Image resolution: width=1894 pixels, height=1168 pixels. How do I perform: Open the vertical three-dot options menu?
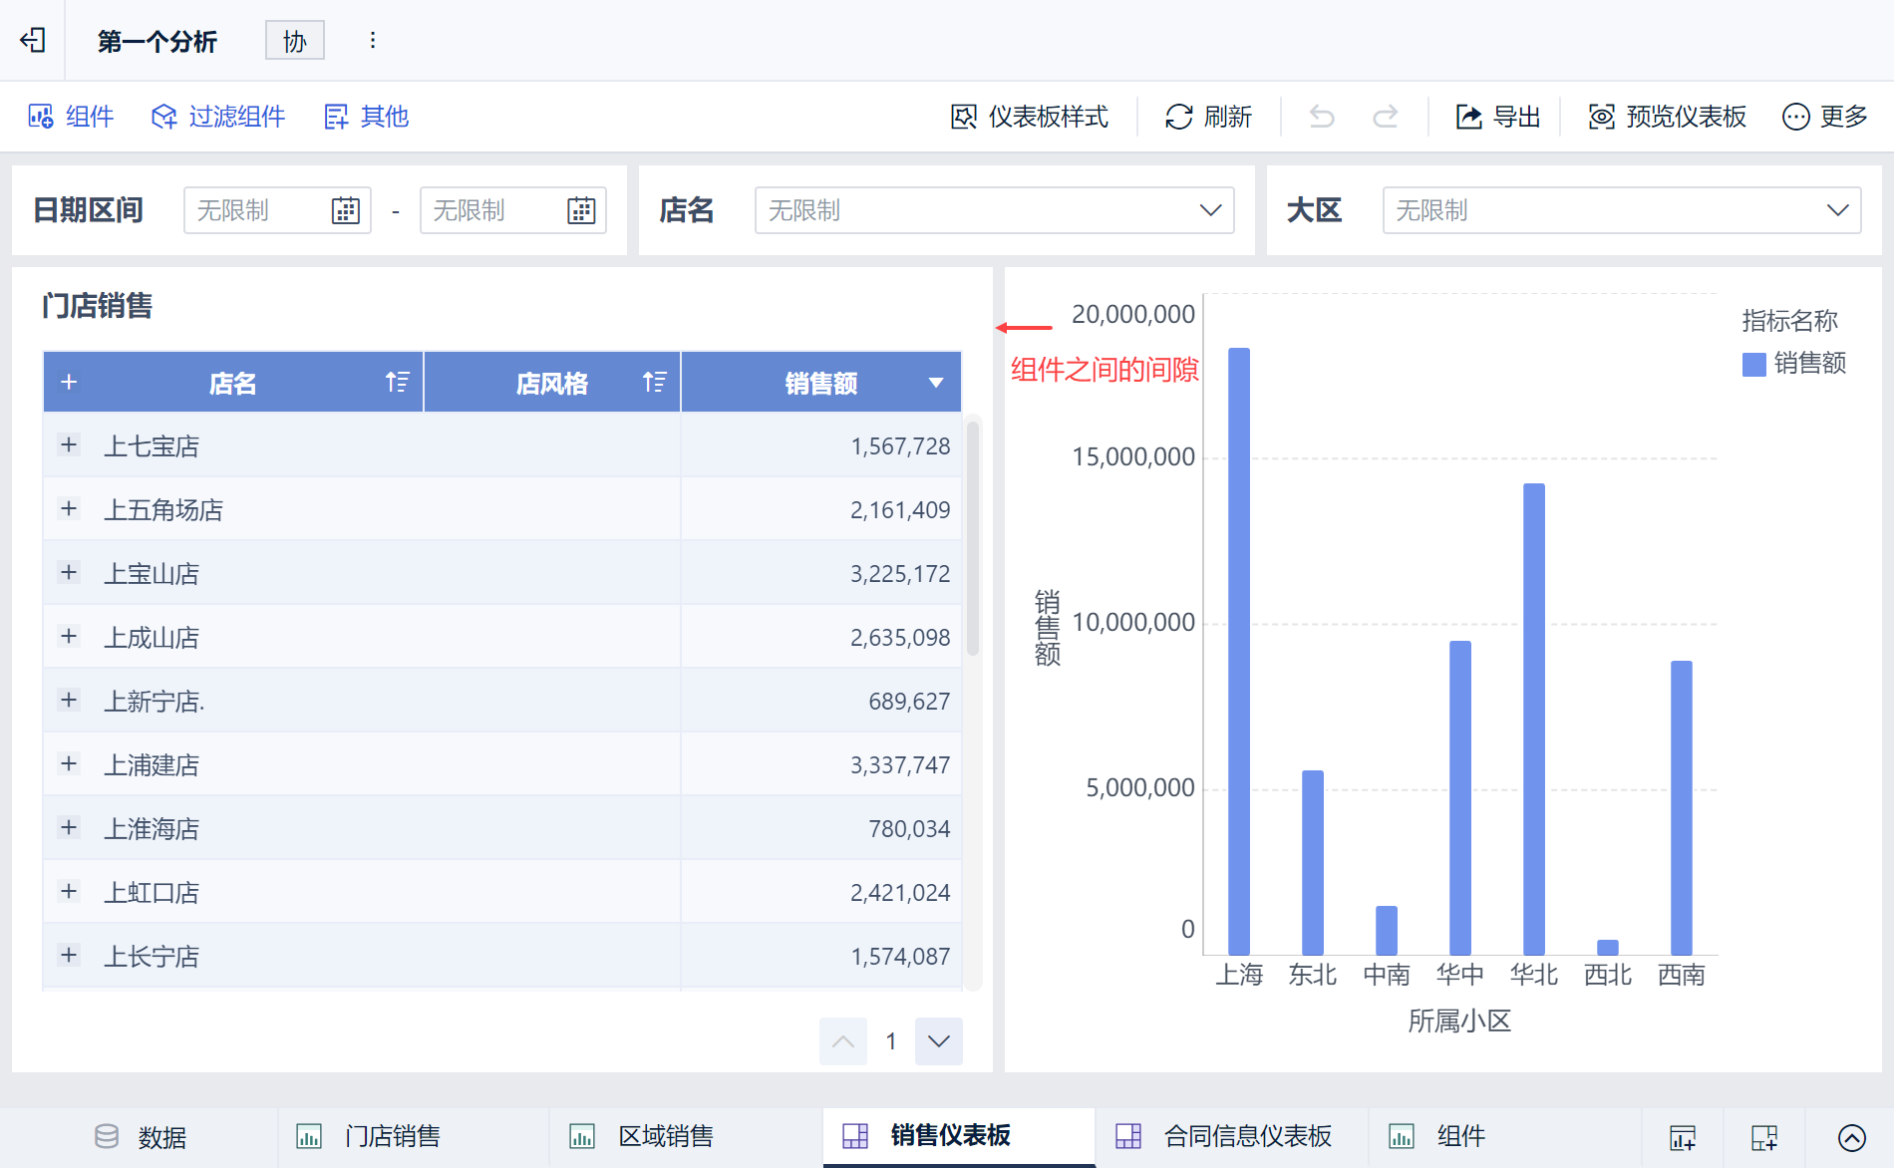pos(373,40)
